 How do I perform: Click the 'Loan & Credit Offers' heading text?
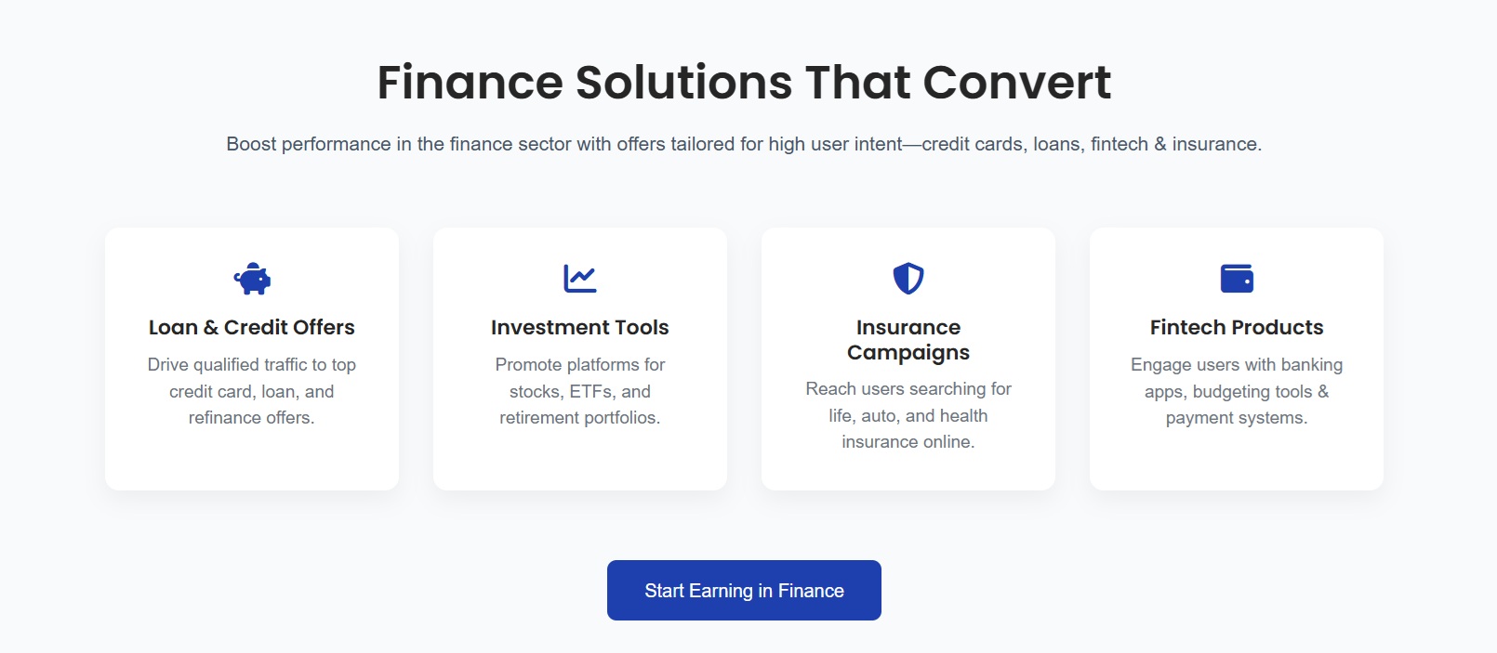coord(252,328)
